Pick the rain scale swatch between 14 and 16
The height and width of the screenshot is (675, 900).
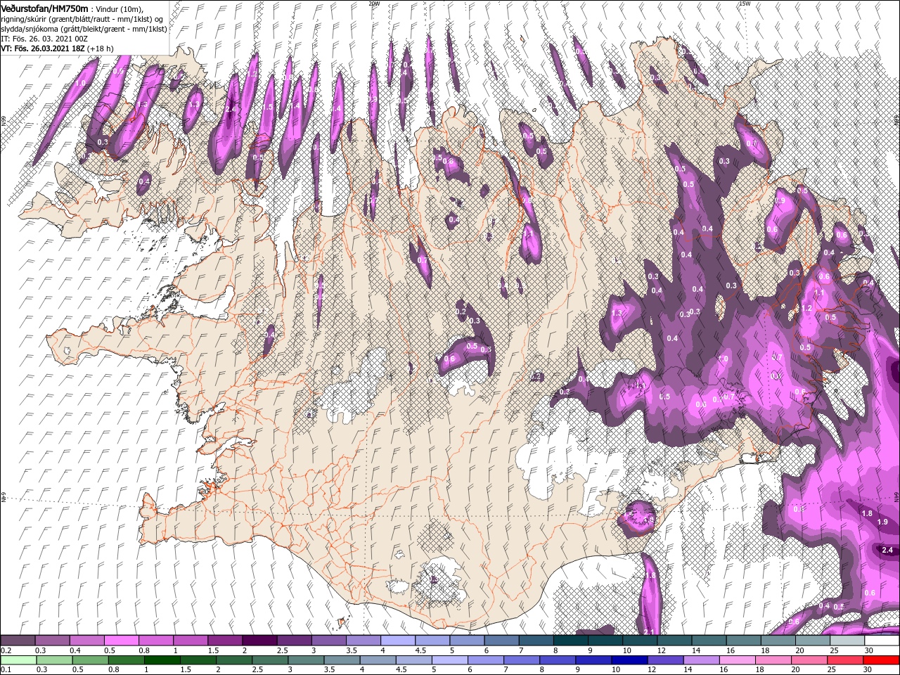coord(701,660)
